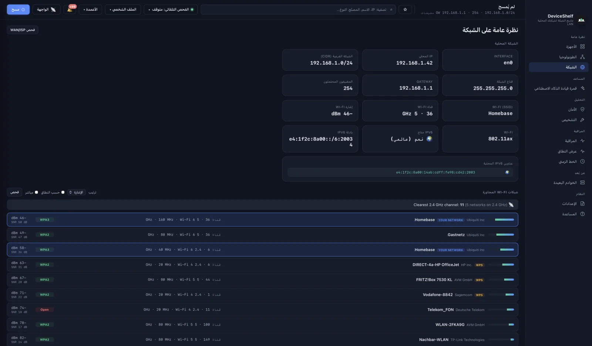
Task: Click WPA2 badge on Gastnetz row
Action: coord(44,235)
